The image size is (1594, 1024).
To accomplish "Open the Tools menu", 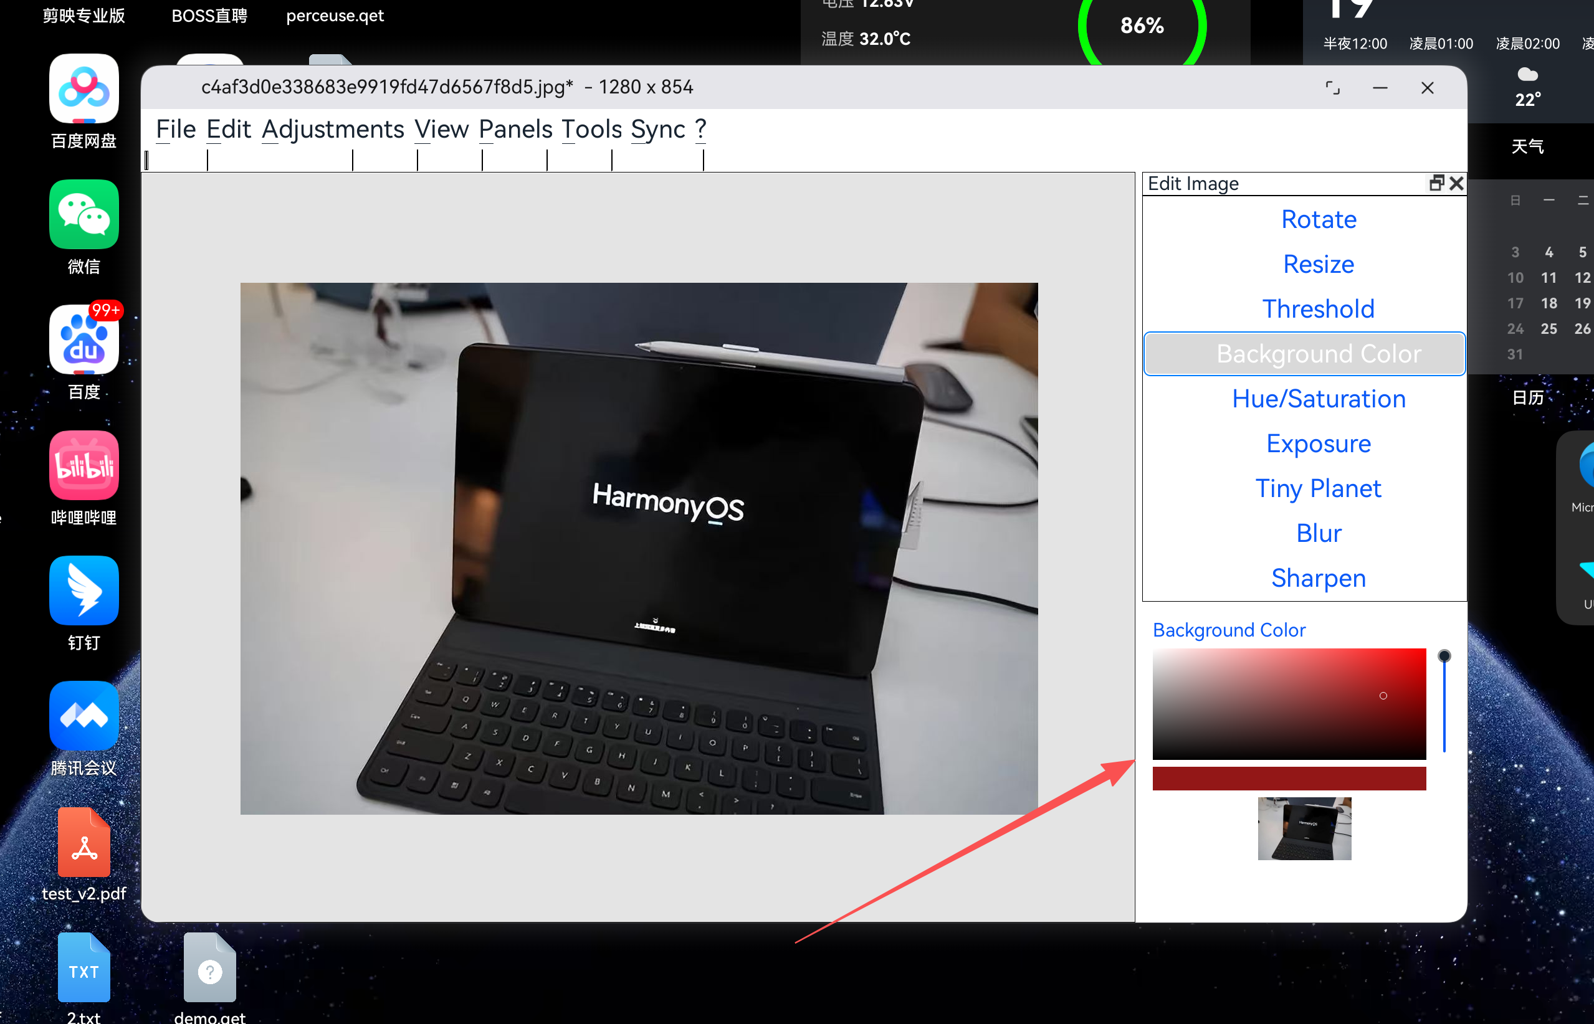I will [x=591, y=129].
